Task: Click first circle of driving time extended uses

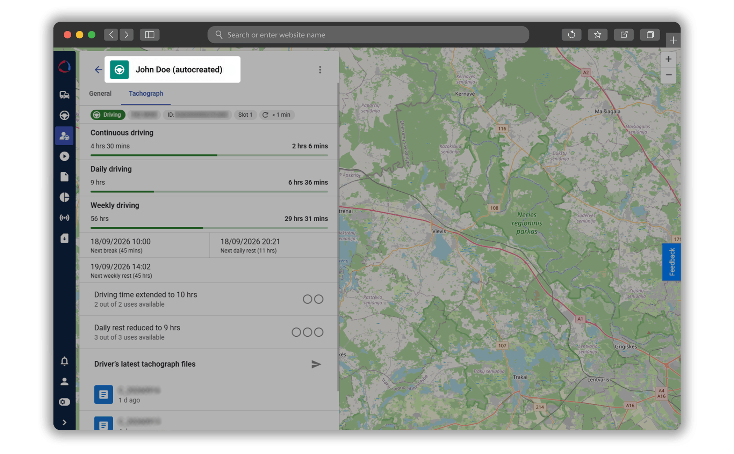Action: click(307, 299)
